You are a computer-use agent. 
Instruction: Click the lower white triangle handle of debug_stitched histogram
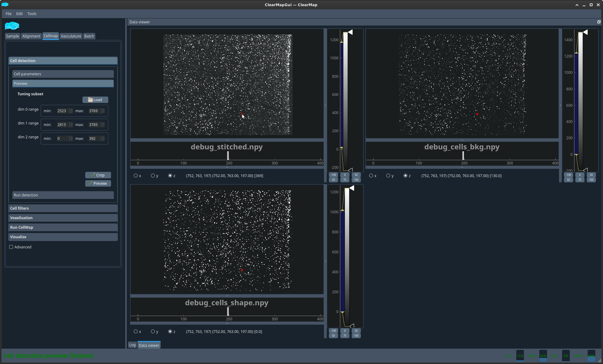[350, 169]
